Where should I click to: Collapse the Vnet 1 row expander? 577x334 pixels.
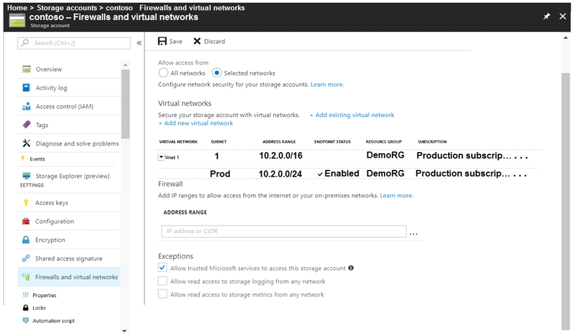pyautogui.click(x=161, y=157)
